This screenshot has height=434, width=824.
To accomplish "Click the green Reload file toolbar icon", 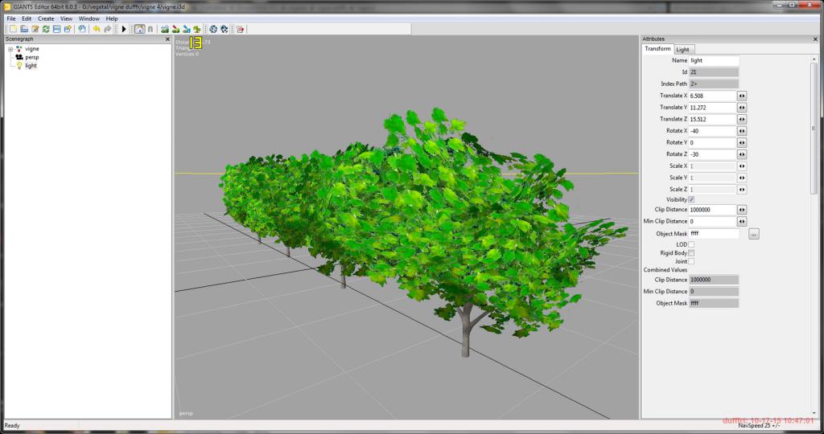I will 46,30.
